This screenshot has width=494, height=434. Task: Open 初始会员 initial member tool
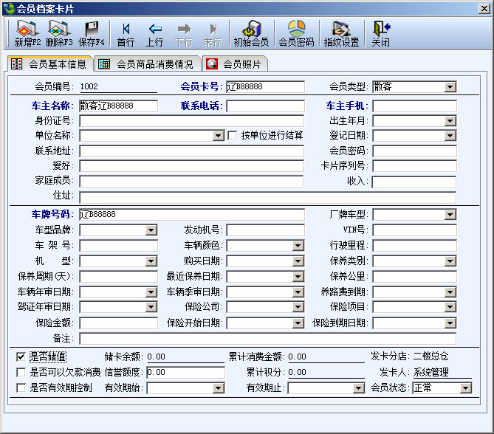point(251,33)
